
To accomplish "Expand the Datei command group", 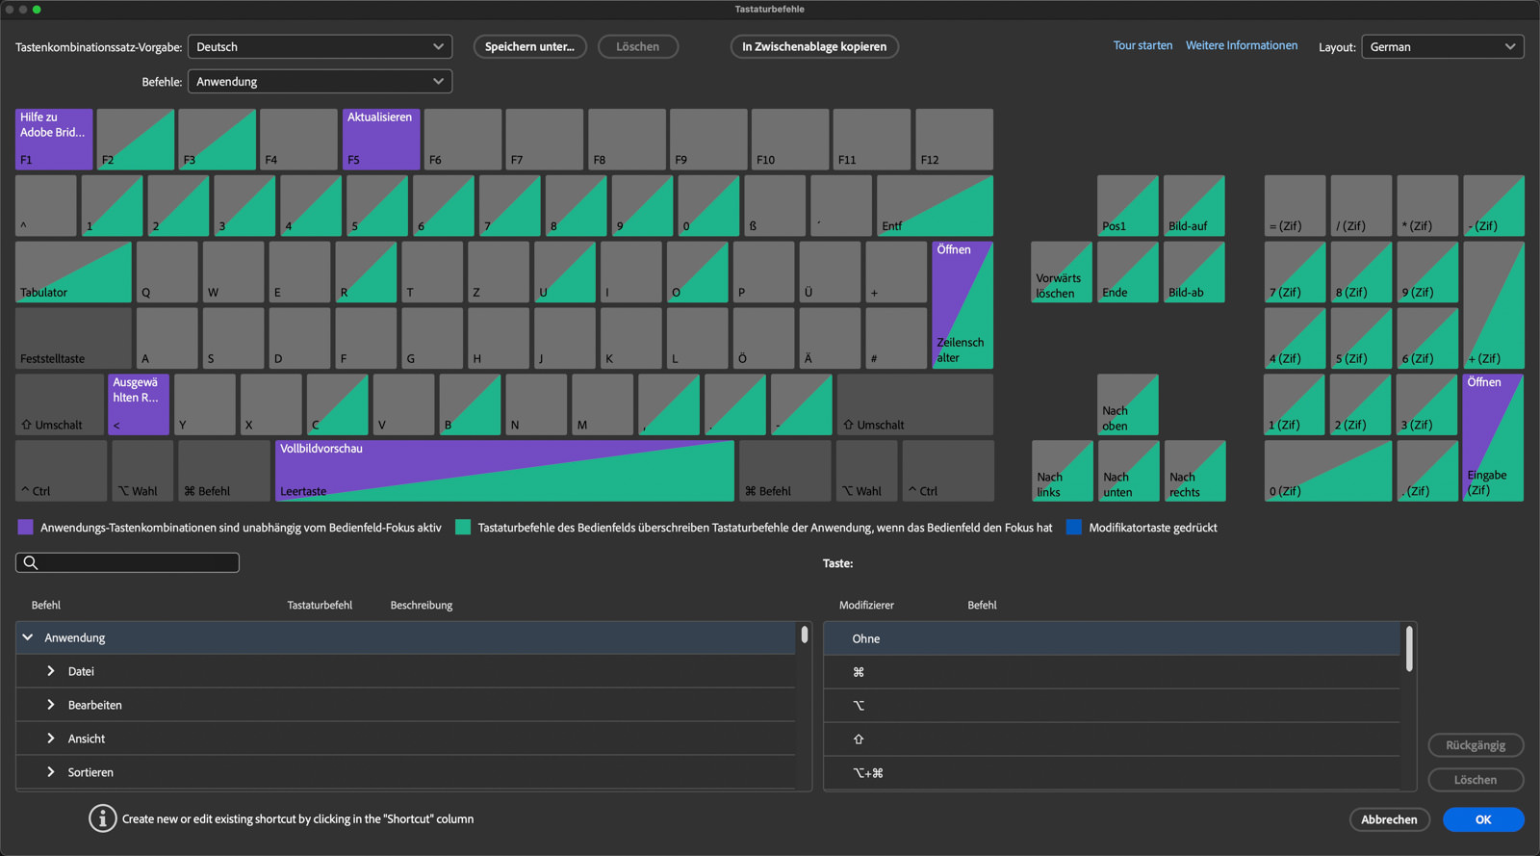I will [x=51, y=671].
